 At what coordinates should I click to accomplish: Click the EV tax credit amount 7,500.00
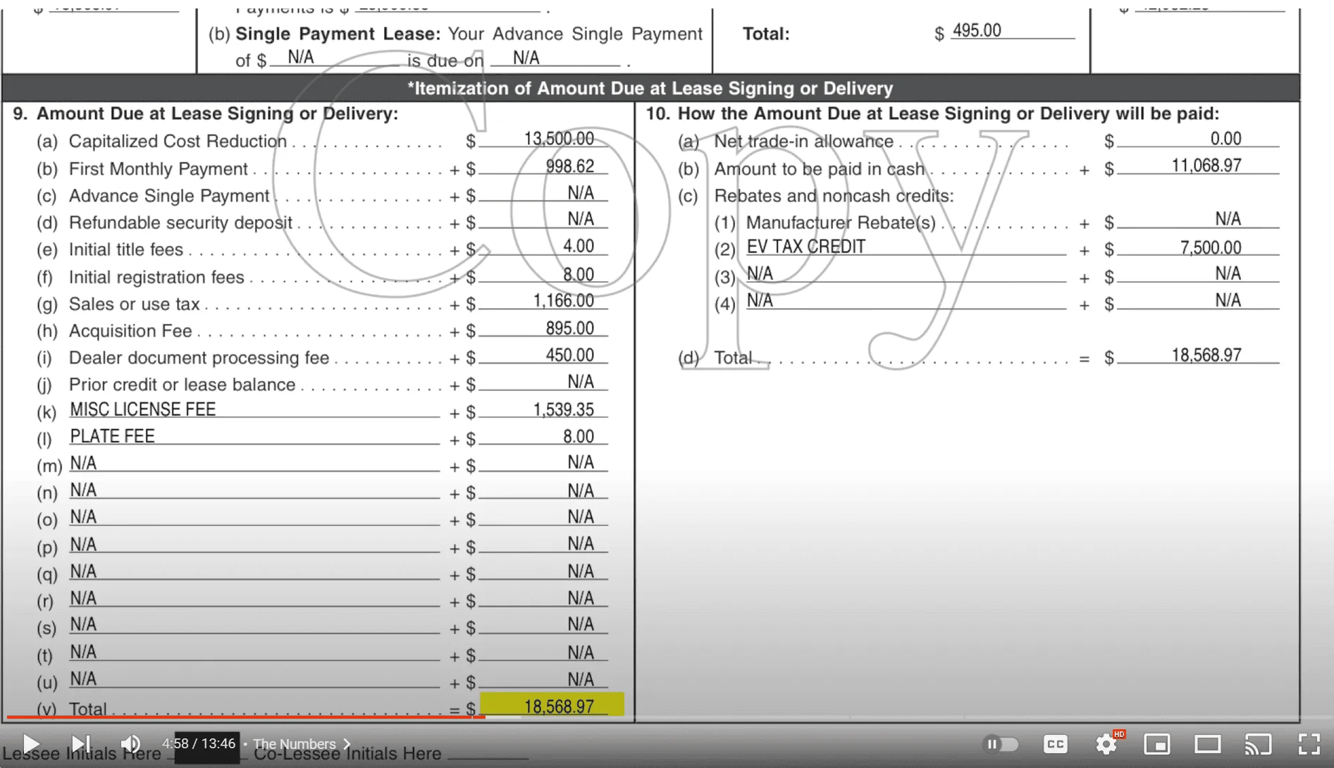(x=1211, y=247)
